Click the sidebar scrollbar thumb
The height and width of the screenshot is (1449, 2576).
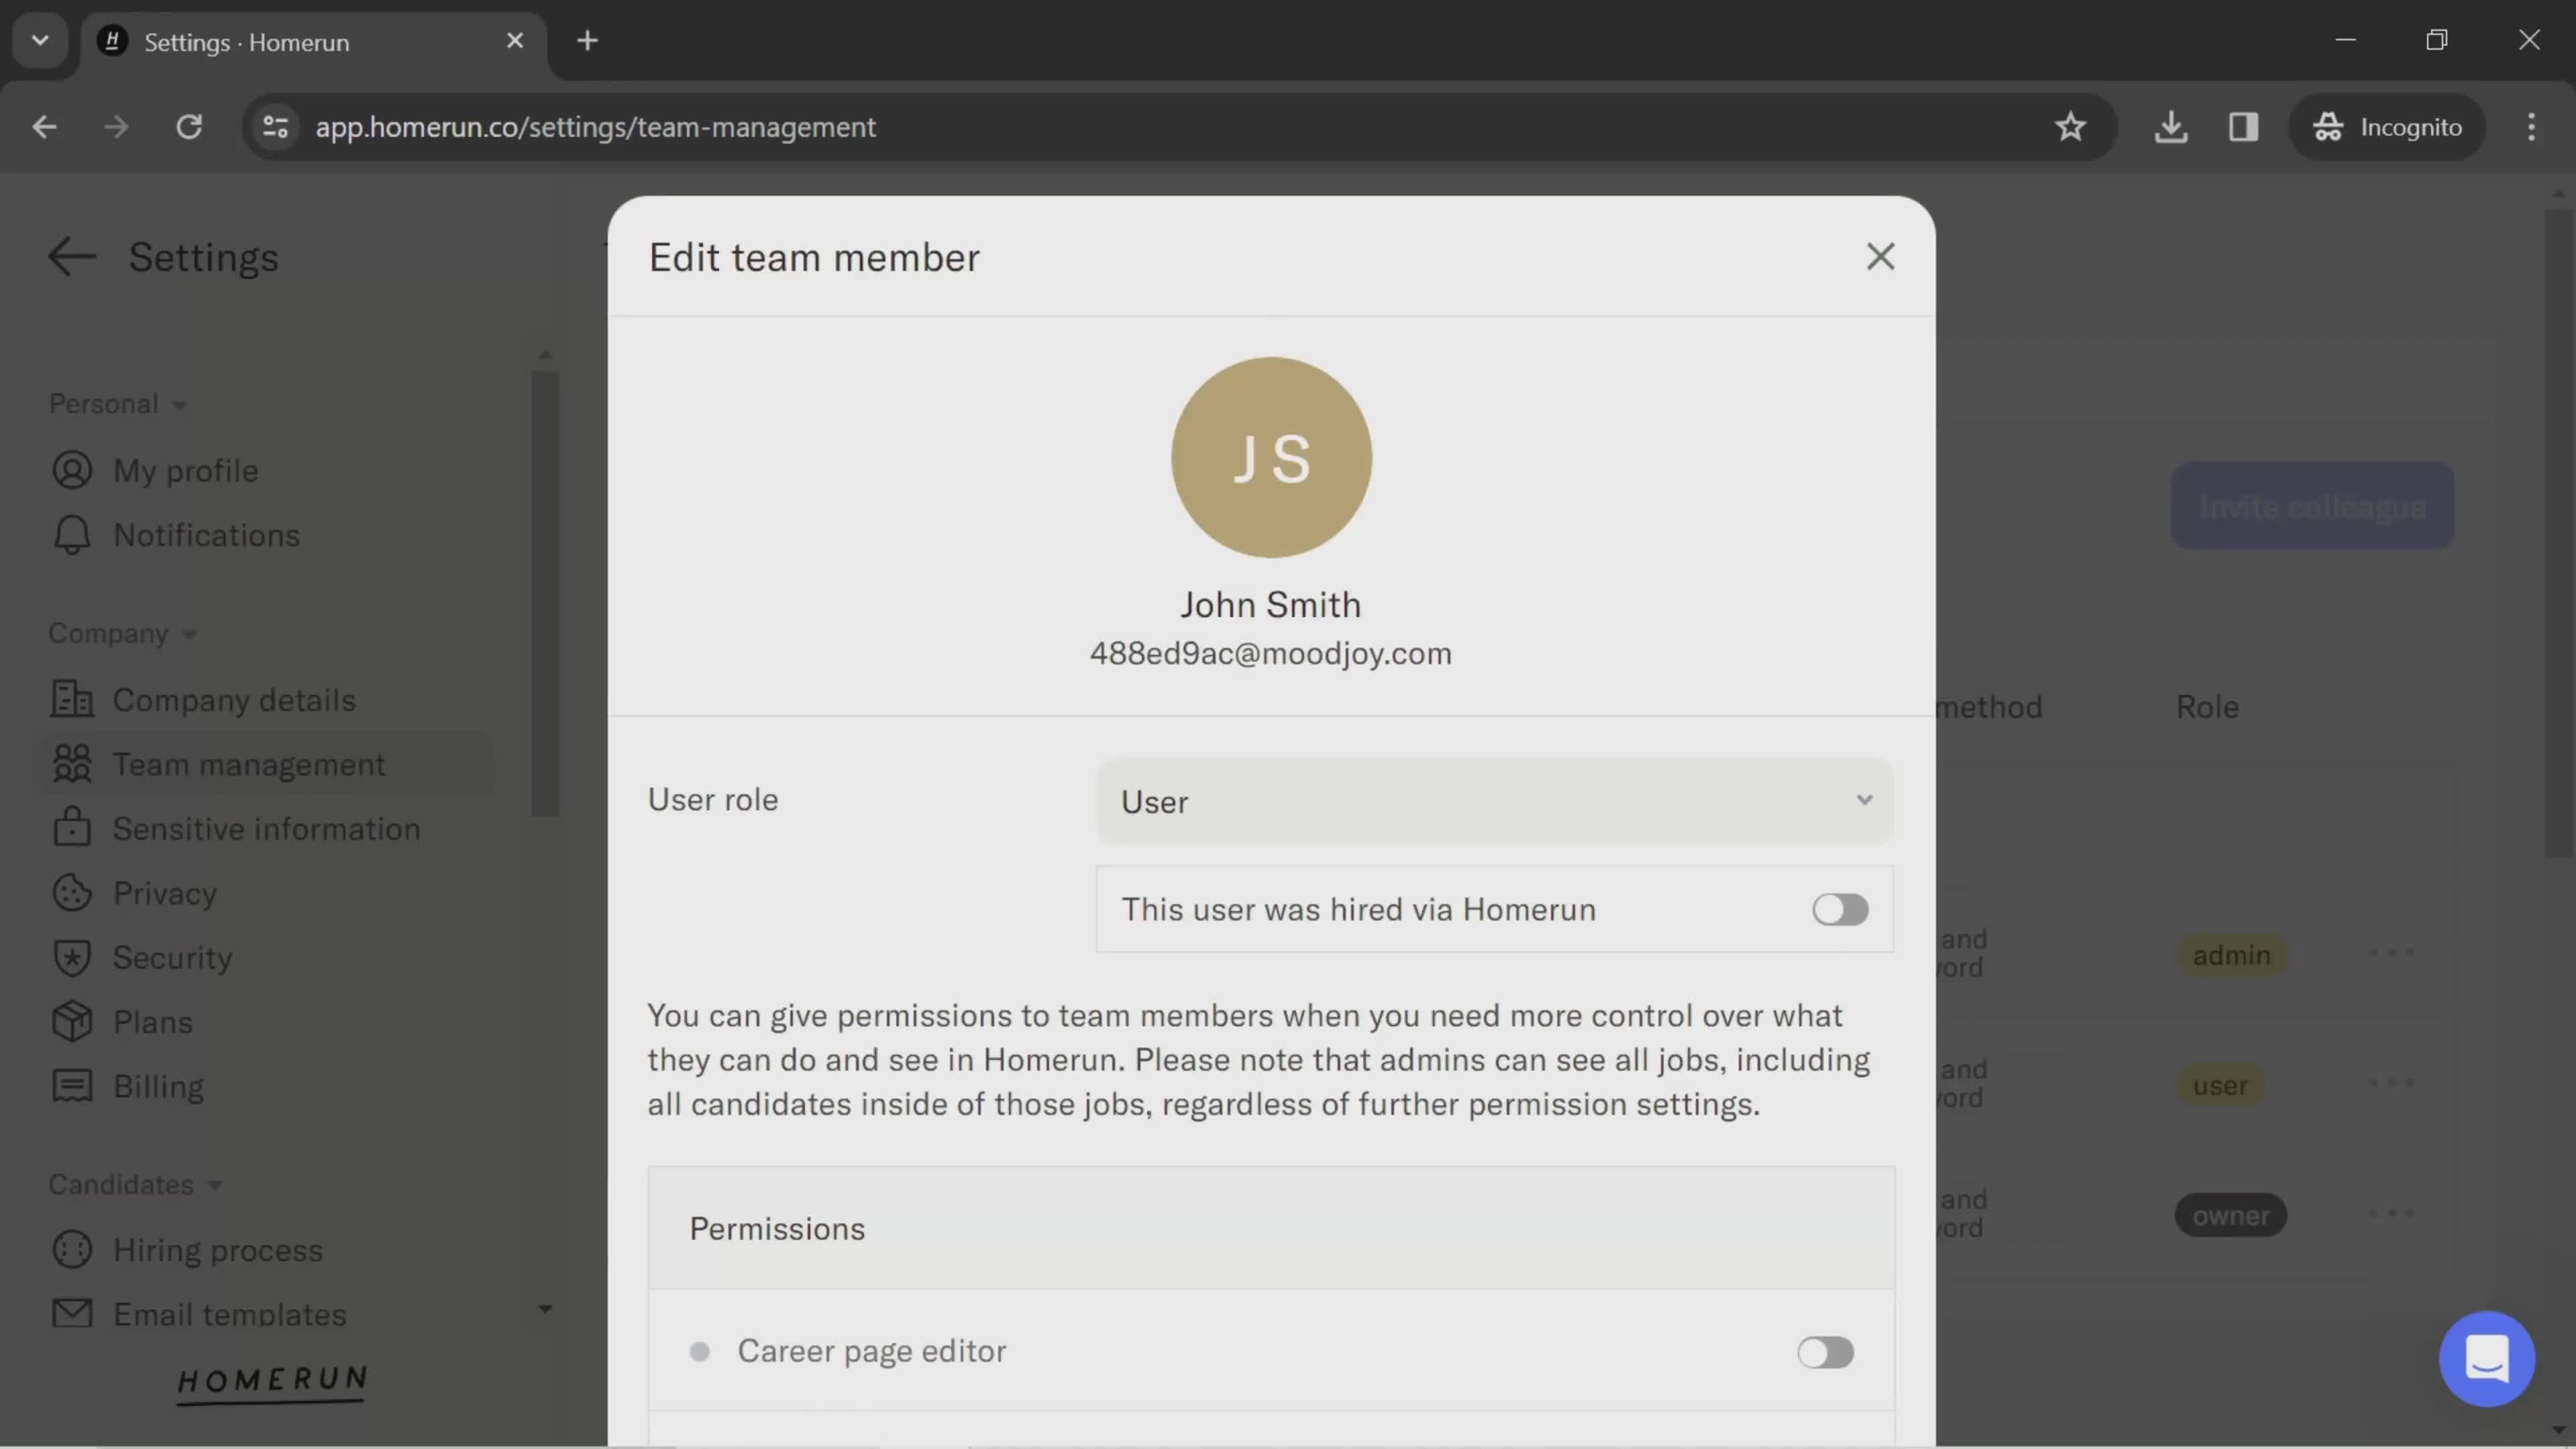pyautogui.click(x=545, y=594)
